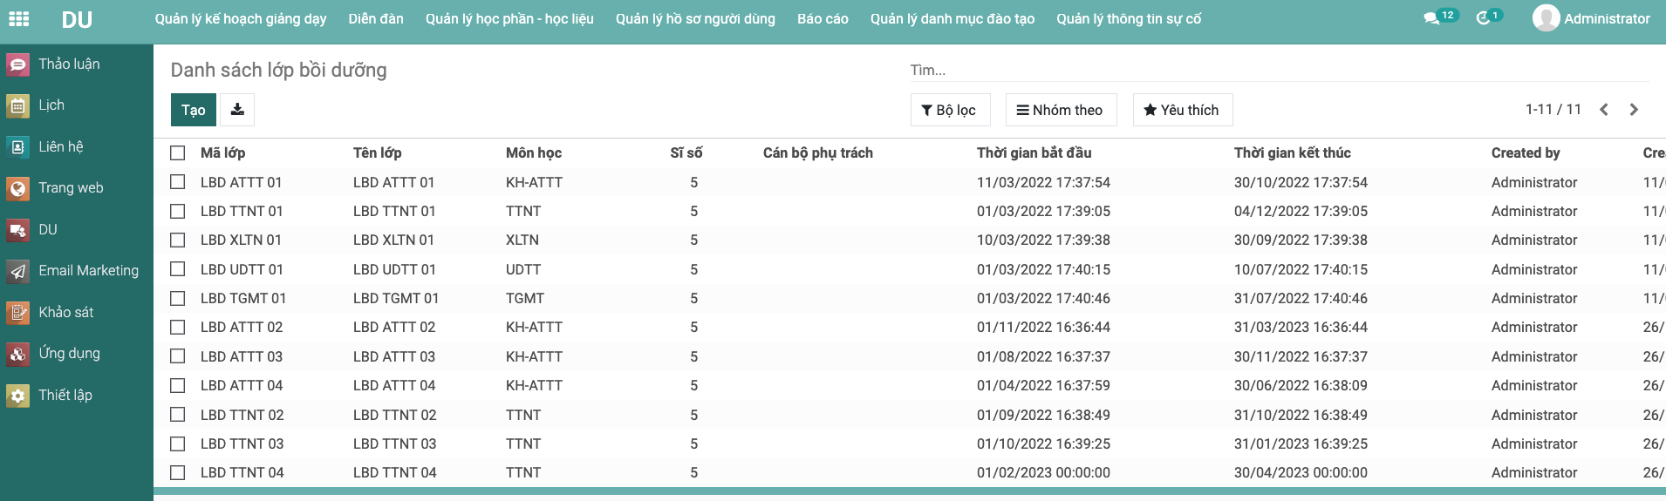Open the Trang web sidebar icon
Screen dimensions: 1666x501
tap(17, 188)
